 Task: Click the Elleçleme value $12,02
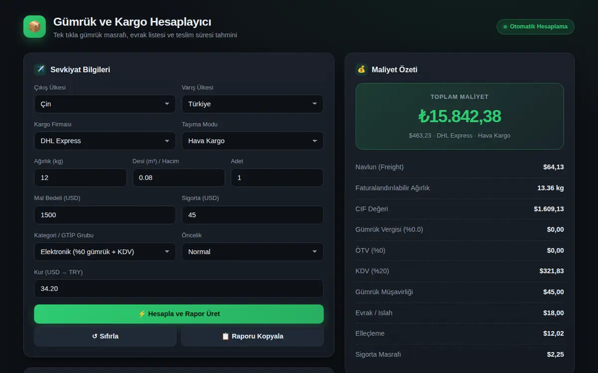point(554,333)
